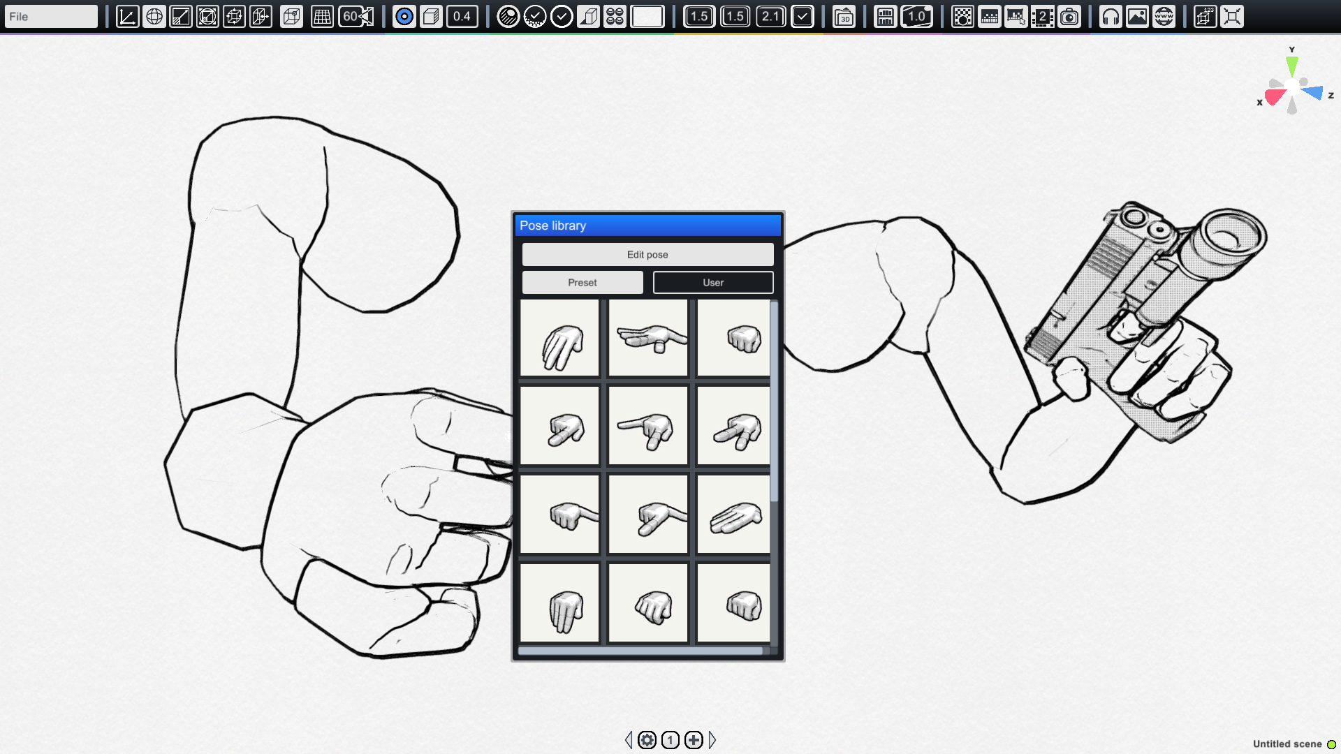Switch to the User tab
The width and height of the screenshot is (1341, 754).
[712, 282]
